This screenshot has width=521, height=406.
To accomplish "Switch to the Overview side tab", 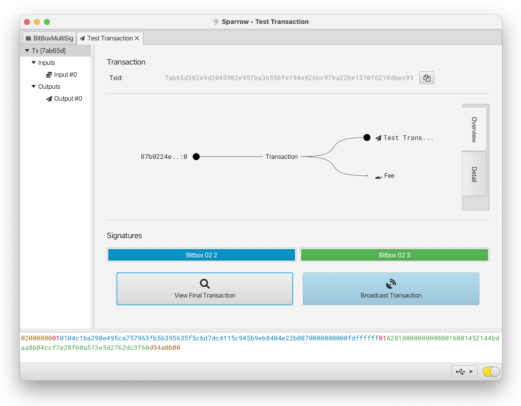I will pos(474,129).
